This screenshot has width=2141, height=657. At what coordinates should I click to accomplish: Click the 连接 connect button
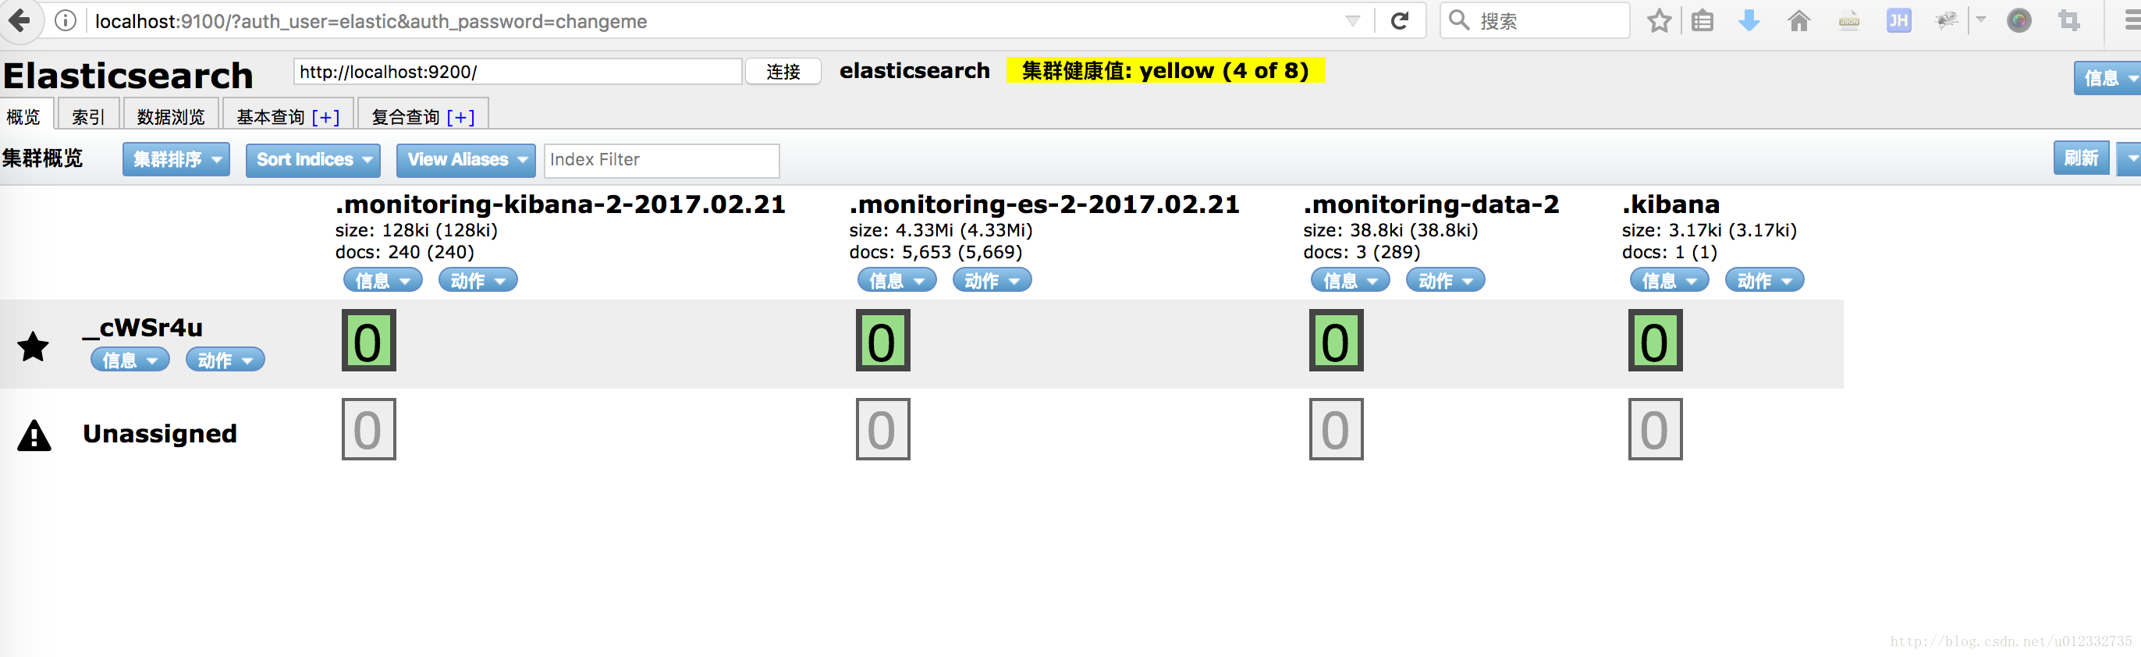(783, 72)
